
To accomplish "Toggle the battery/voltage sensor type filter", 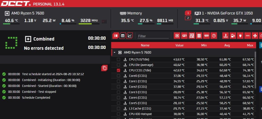I will [x=233, y=36].
